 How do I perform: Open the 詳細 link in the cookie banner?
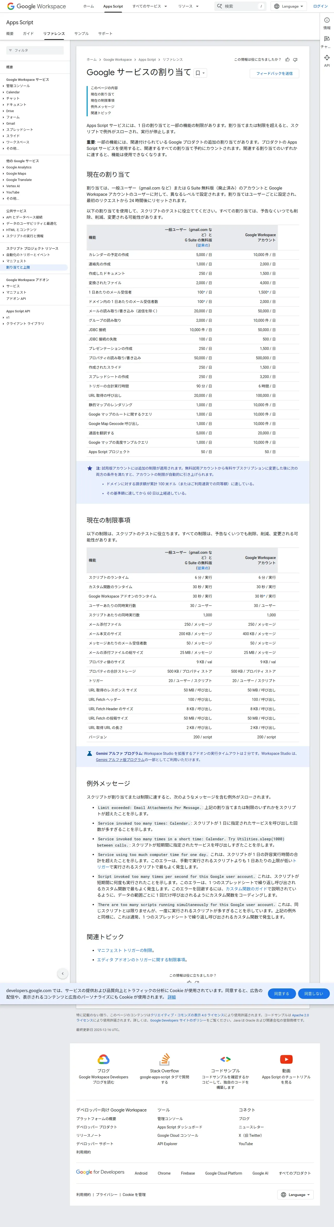click(x=171, y=997)
